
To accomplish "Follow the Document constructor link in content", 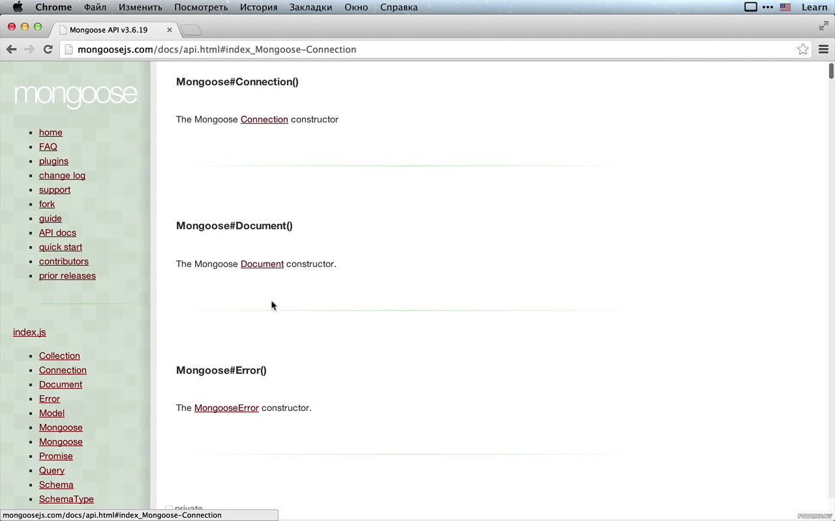I will pos(262,264).
